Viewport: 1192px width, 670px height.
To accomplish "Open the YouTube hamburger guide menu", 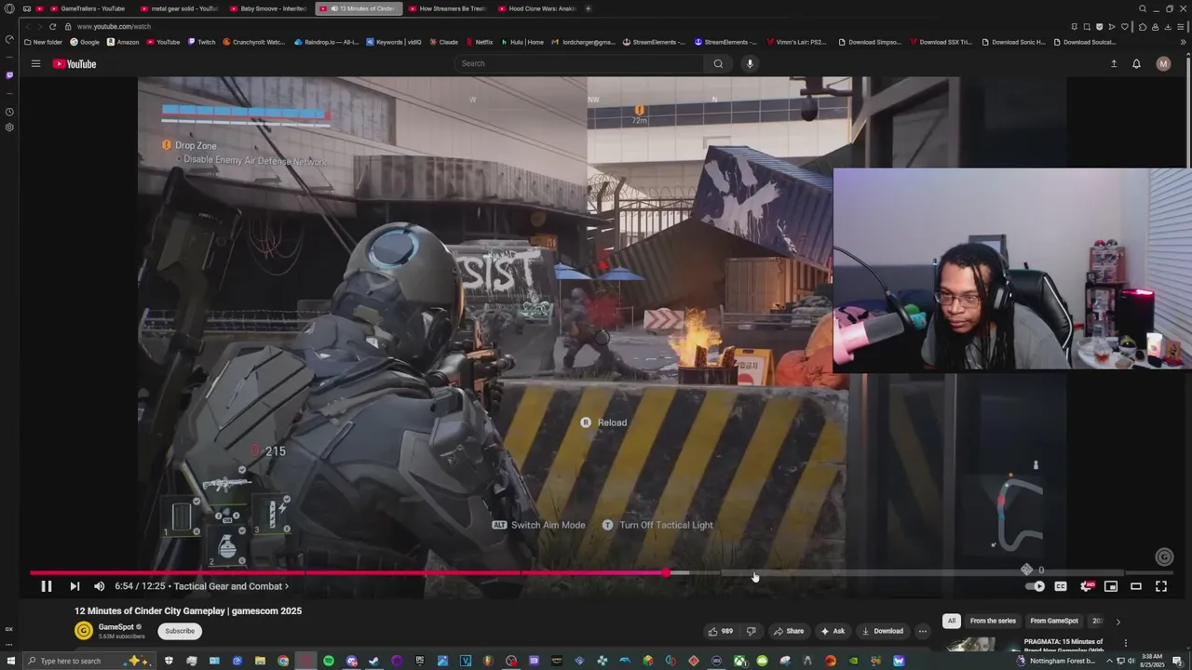I will point(35,63).
